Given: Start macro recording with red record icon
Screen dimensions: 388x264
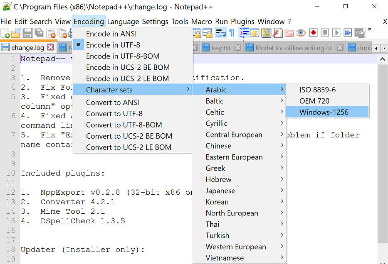Looking at the screenshot, I should (313, 33).
